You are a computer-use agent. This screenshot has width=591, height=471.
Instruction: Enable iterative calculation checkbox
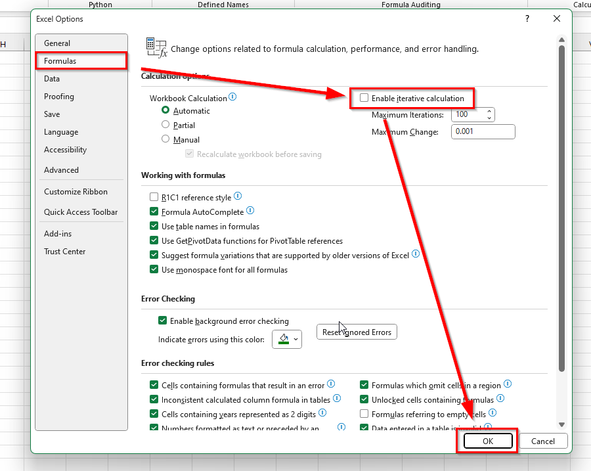point(364,99)
